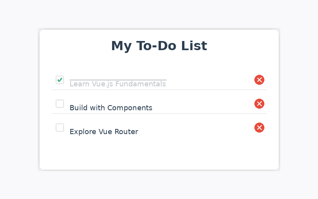Click the word Learn in the completed task
The width and height of the screenshot is (318, 199).
coord(79,84)
